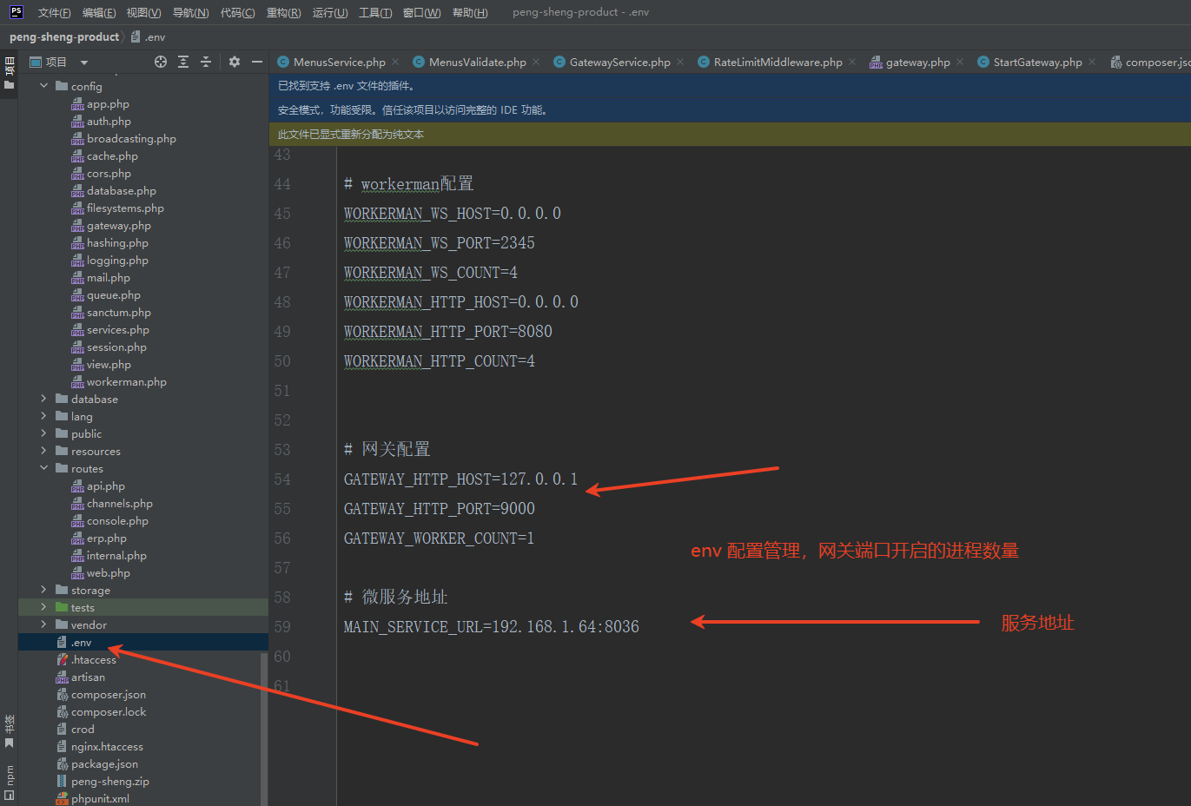Open the 文件(F) menu
The height and width of the screenshot is (806, 1191).
pyautogui.click(x=54, y=12)
